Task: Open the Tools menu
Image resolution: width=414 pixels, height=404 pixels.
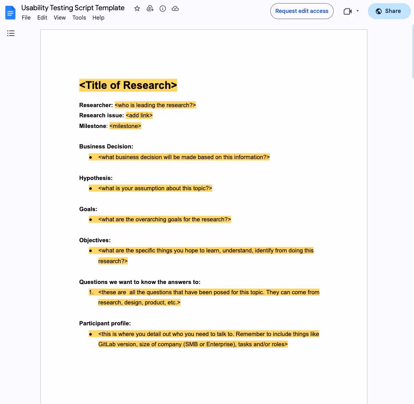Action: pos(79,17)
